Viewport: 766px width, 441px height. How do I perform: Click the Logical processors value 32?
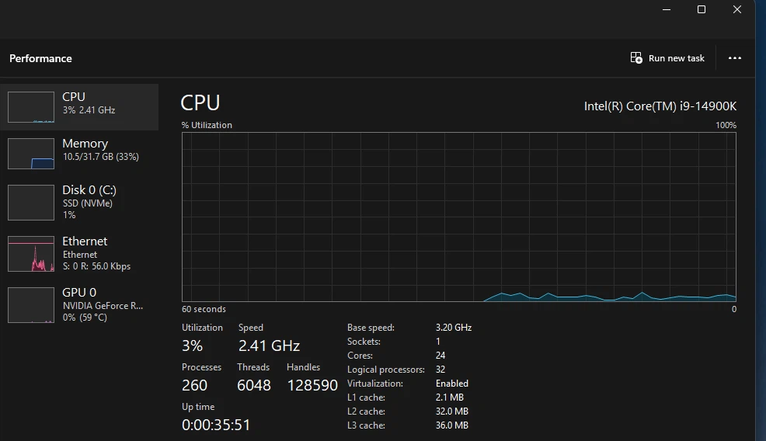click(x=440, y=370)
